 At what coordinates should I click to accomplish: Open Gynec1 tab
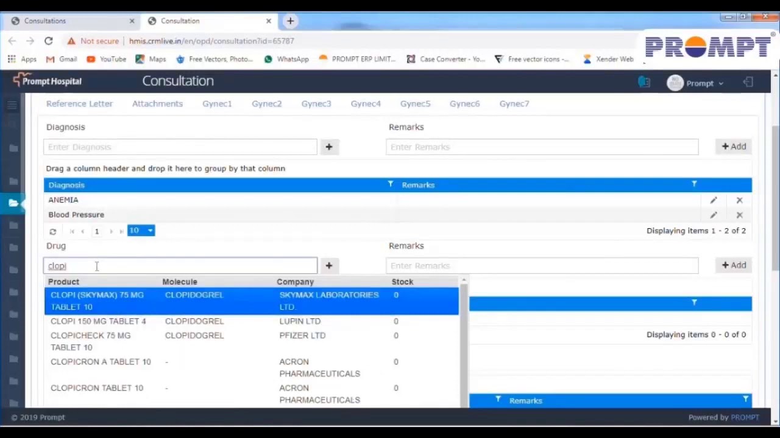point(217,103)
